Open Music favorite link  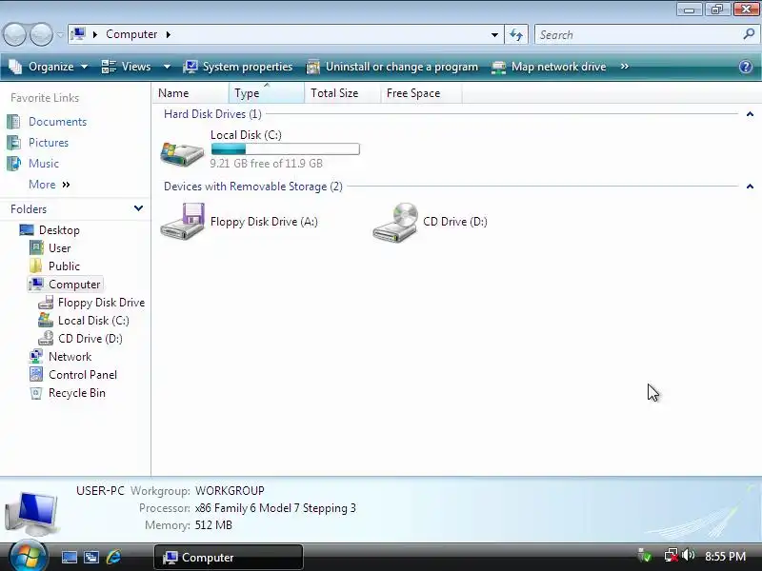pos(44,163)
